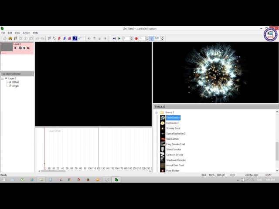Toggle the second round dot icon on Layer 0
The height and width of the screenshot is (209, 279).
tap(24, 48)
